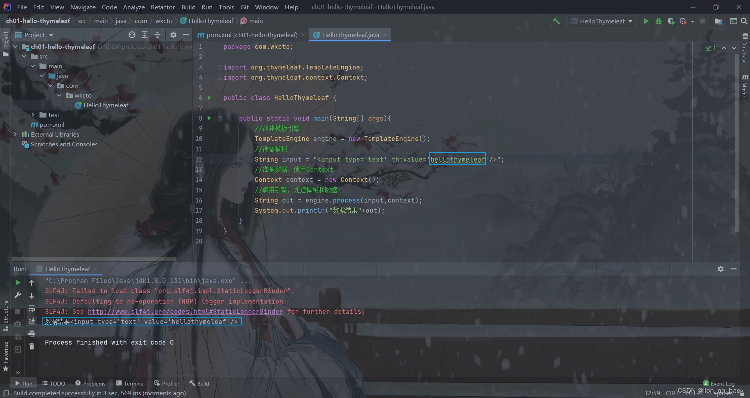750x398 pixels.
Task: Select HelloThymeleaf class in project tree
Action: (102, 105)
